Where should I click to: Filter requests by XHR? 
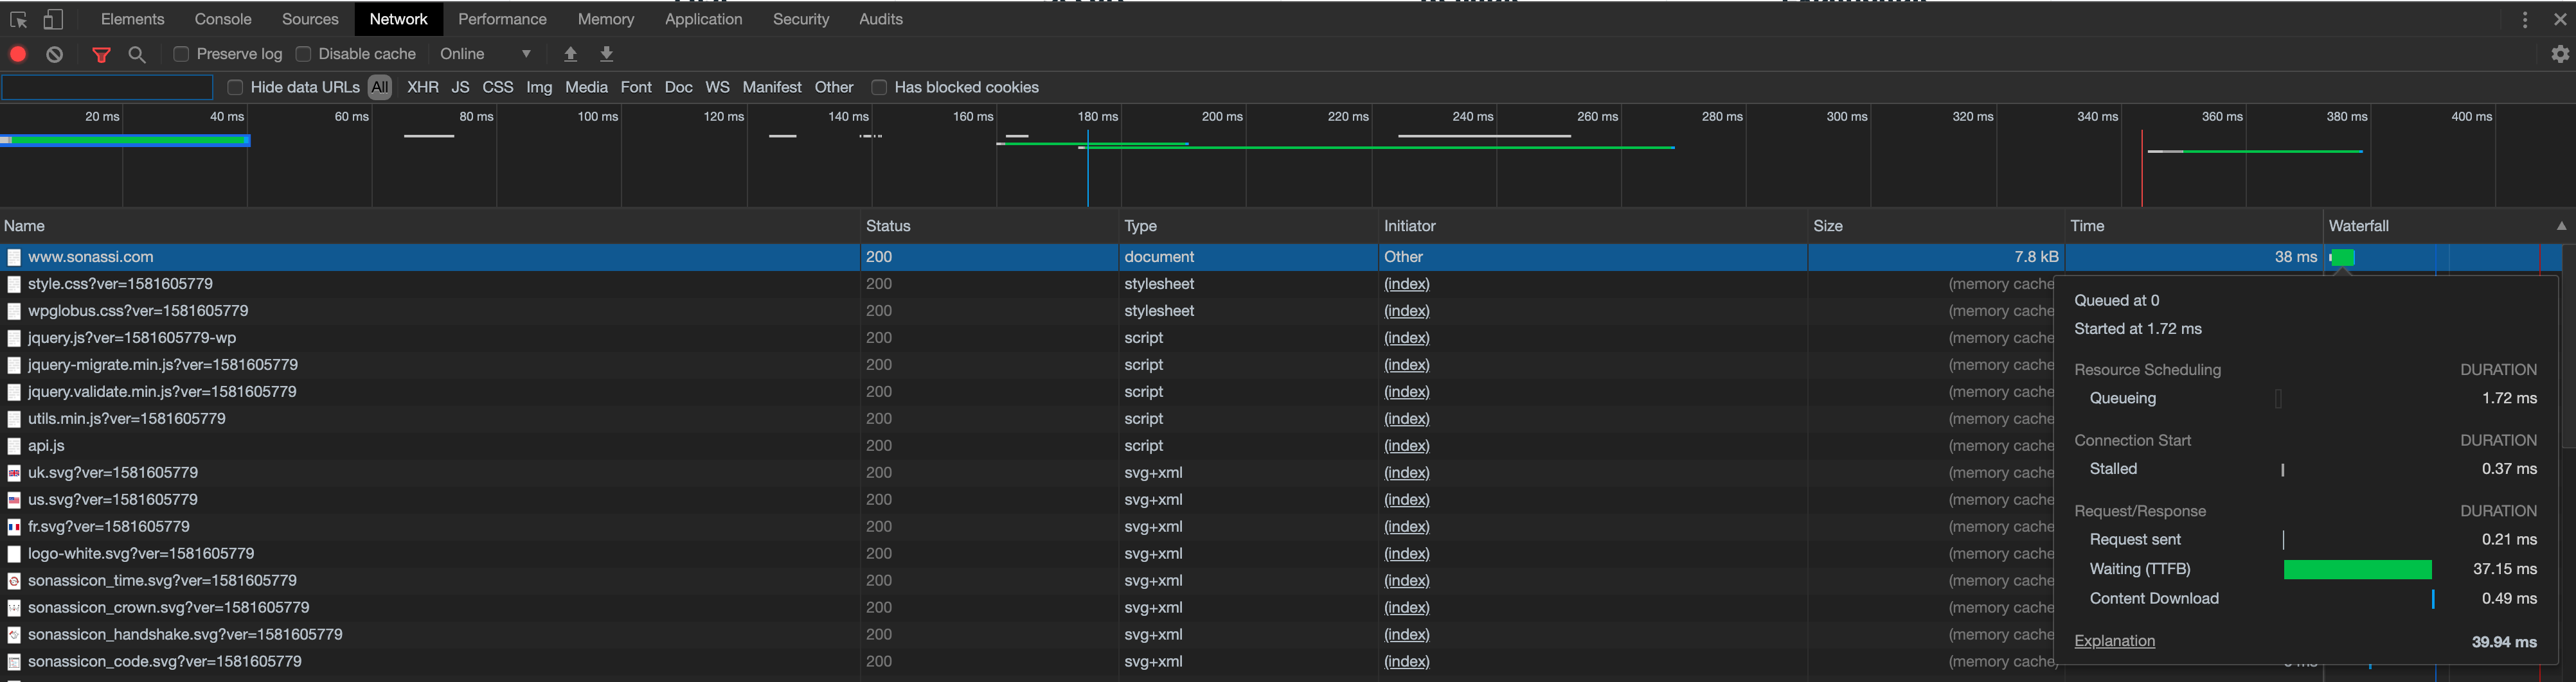pos(423,87)
